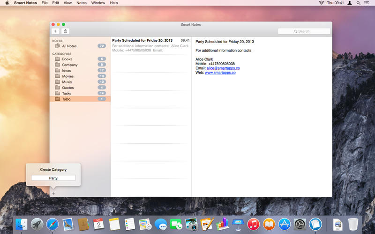
Task: Open the Edit menu
Action: point(55,3)
